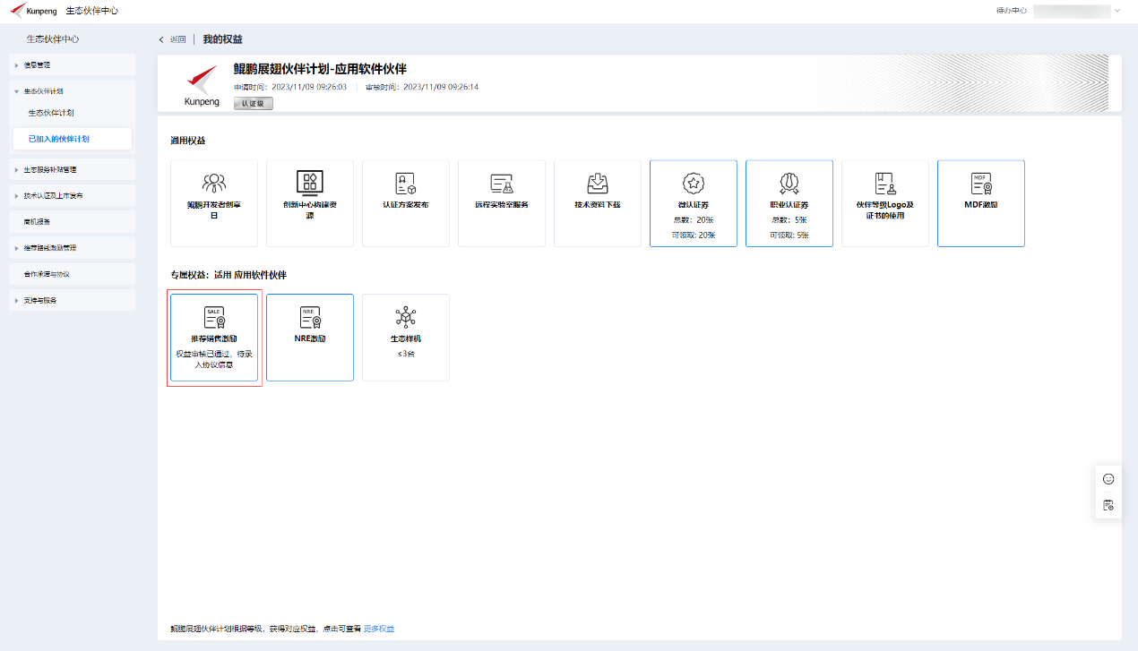Click the 远程实验室服务 lab icon
1138x651 pixels.
point(502,183)
